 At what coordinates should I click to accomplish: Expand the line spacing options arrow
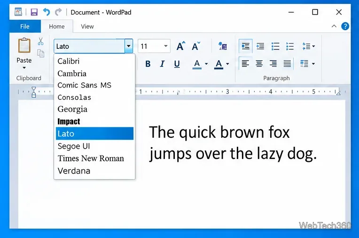click(x=313, y=46)
